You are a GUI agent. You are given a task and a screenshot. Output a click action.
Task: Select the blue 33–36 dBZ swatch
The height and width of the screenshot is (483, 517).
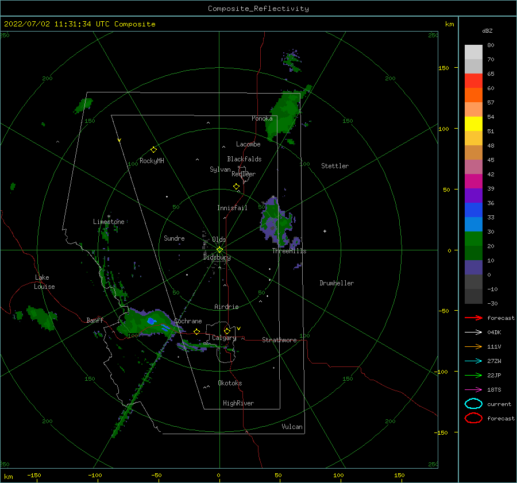[473, 210]
